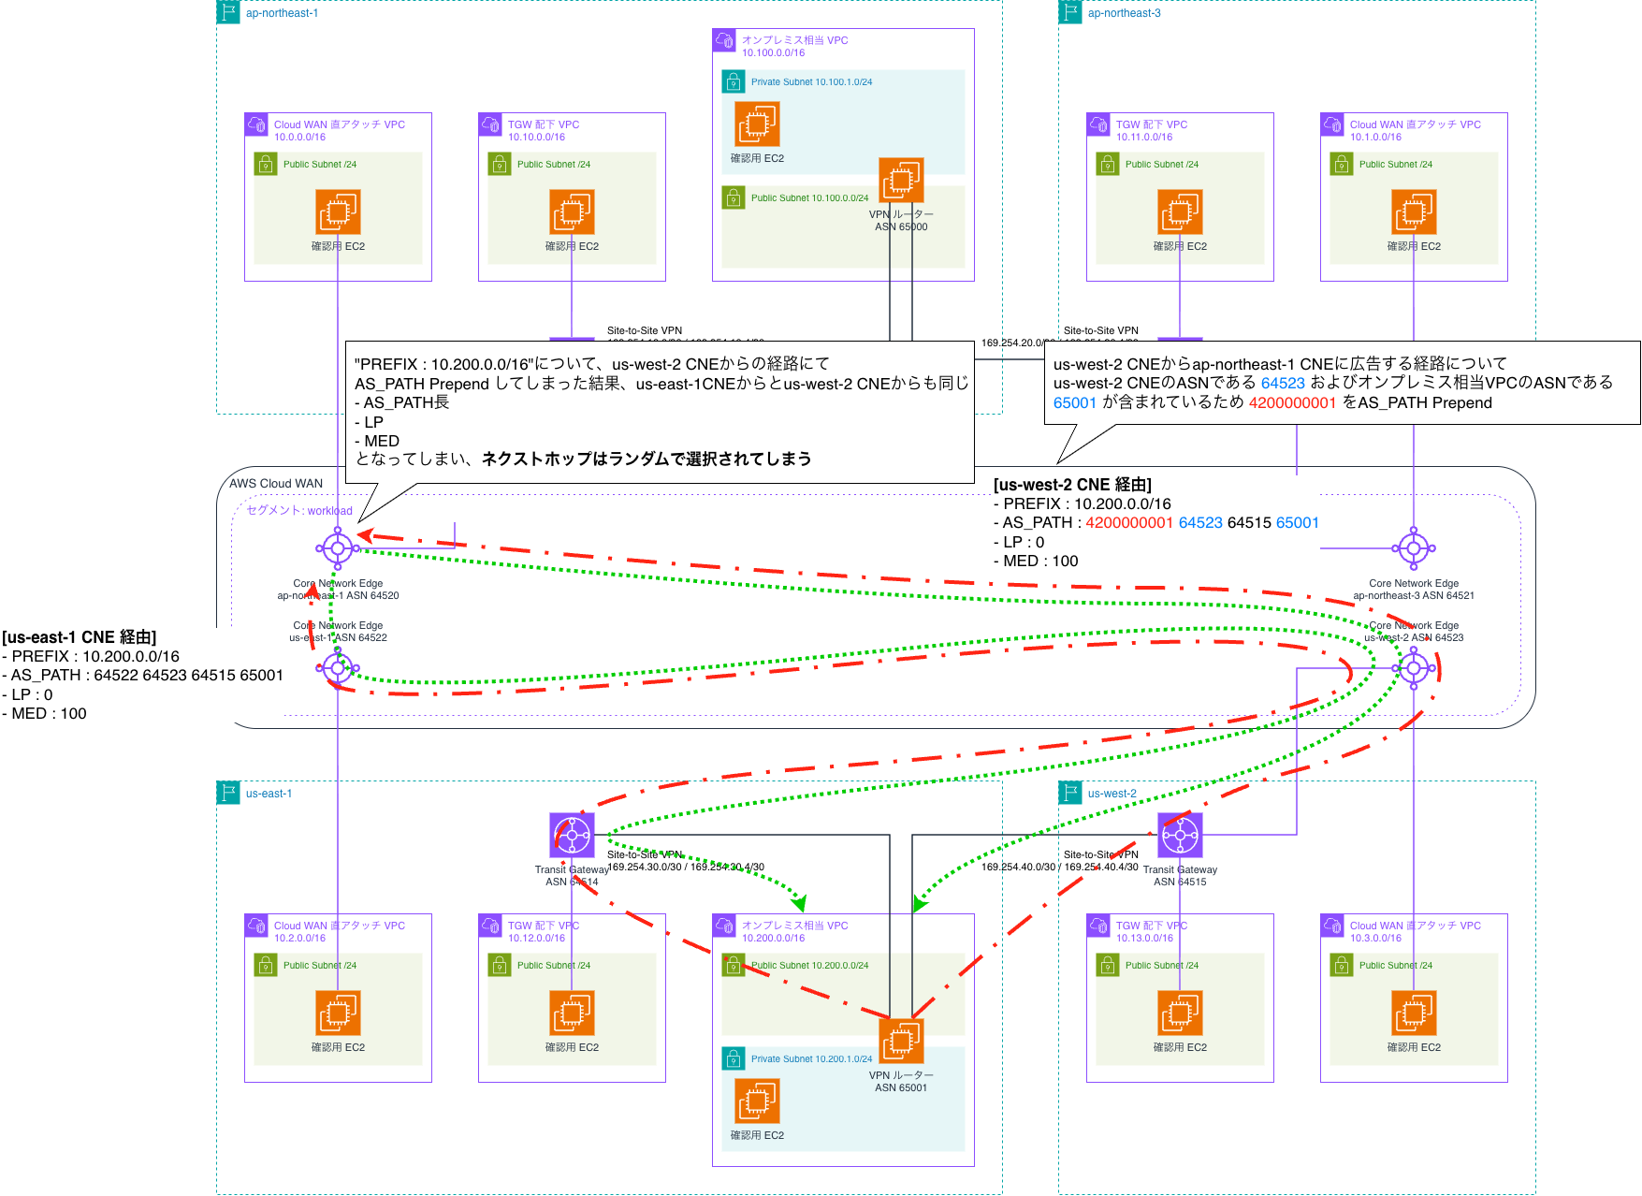Select the EC2 icon in Private Subnet 10.200.1.0/24
This screenshot has height=1196, width=1642.
(757, 1101)
